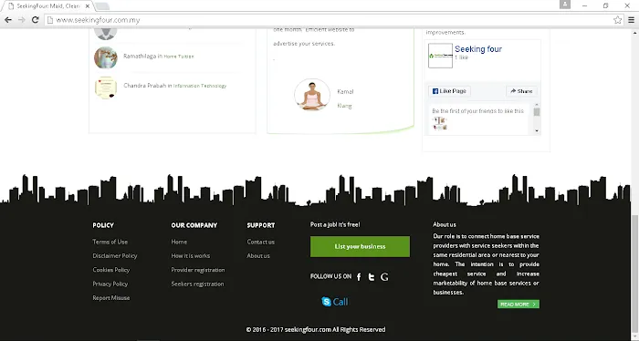Open How it is works link
The width and height of the screenshot is (639, 341).
click(190, 256)
